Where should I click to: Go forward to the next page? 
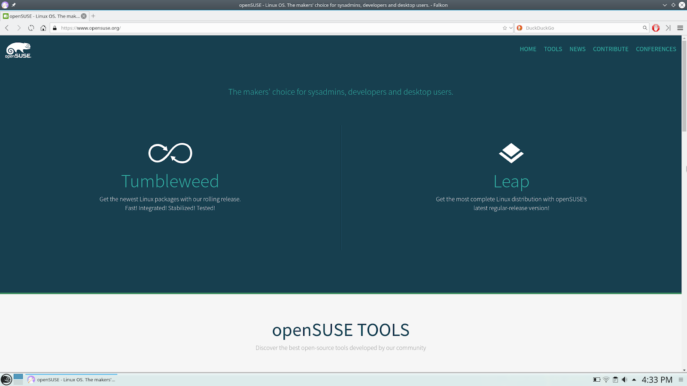(x=19, y=28)
